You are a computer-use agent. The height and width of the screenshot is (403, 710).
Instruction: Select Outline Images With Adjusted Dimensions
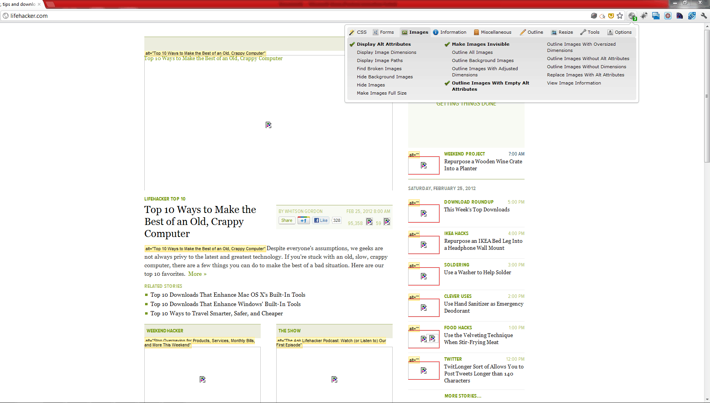[485, 72]
